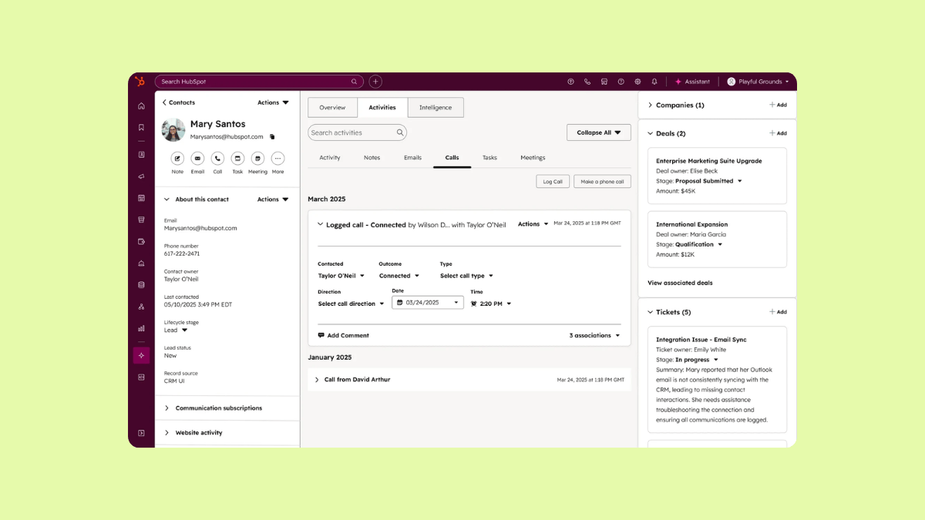Open the Outcome Connected dropdown
Image resolution: width=925 pixels, height=520 pixels.
pos(399,276)
